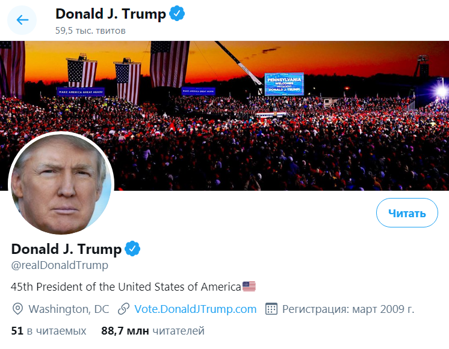
Task: Open the Vote.DonaldJTrump.com link
Action: tap(196, 309)
